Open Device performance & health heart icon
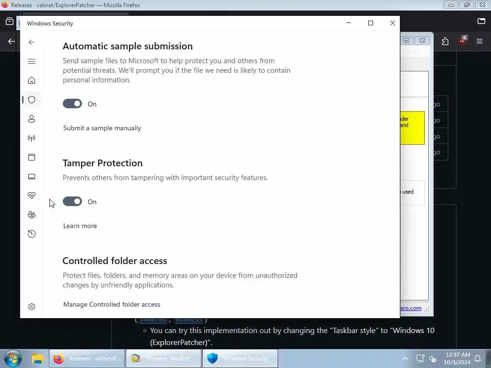491x368 pixels. (x=31, y=195)
